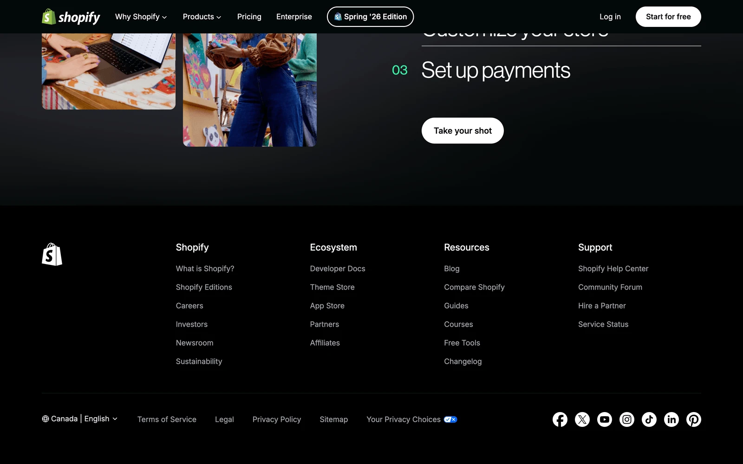Open Shopify Editions footer link

(204, 287)
